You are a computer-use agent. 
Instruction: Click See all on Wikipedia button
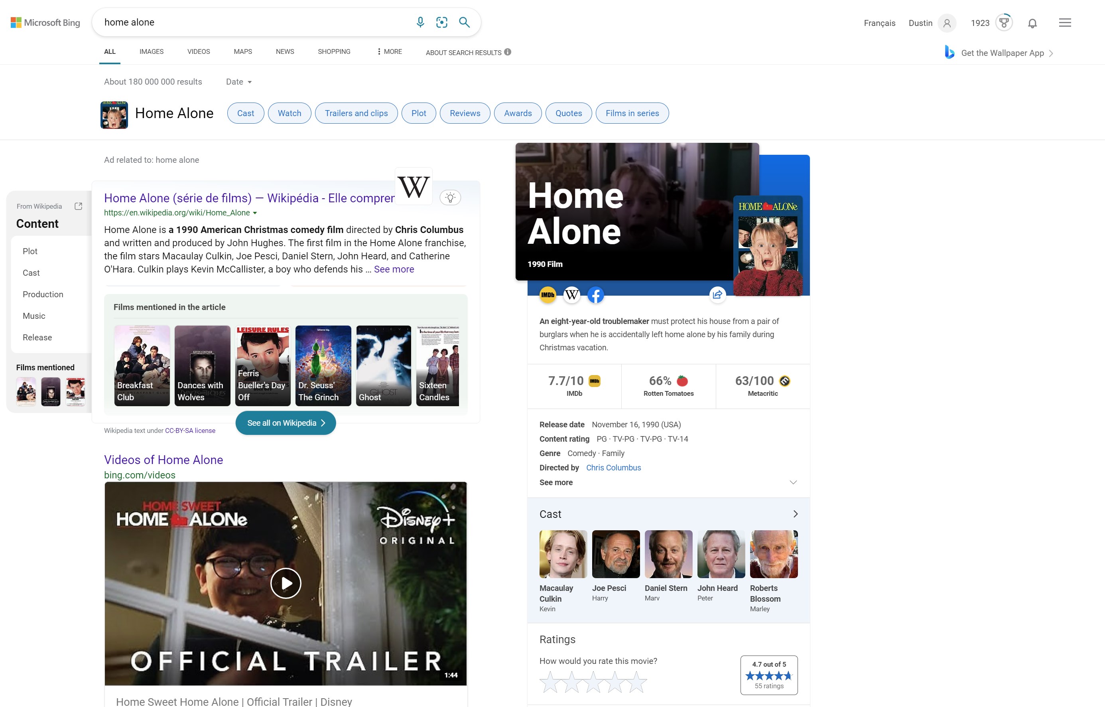point(286,423)
